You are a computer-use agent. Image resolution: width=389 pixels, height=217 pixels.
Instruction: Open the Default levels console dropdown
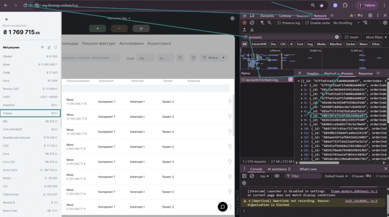point(336,176)
